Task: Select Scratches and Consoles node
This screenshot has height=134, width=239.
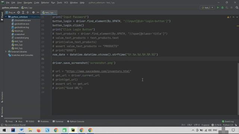Action: 21,55
